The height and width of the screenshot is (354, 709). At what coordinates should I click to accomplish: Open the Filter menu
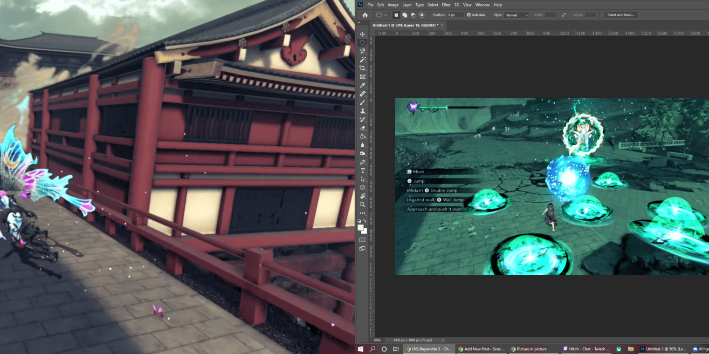pyautogui.click(x=446, y=5)
